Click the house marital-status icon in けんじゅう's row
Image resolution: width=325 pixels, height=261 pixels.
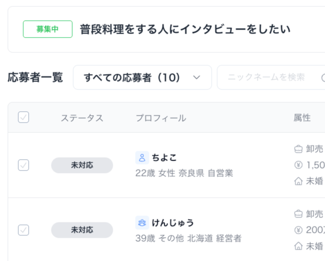coord(298,246)
